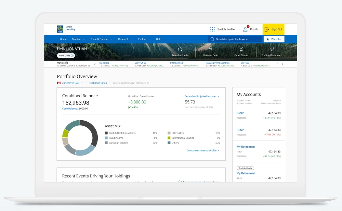The height and width of the screenshot is (211, 342).
Task: Click the Canadian Equities color swatch
Action: [x=106, y=143]
